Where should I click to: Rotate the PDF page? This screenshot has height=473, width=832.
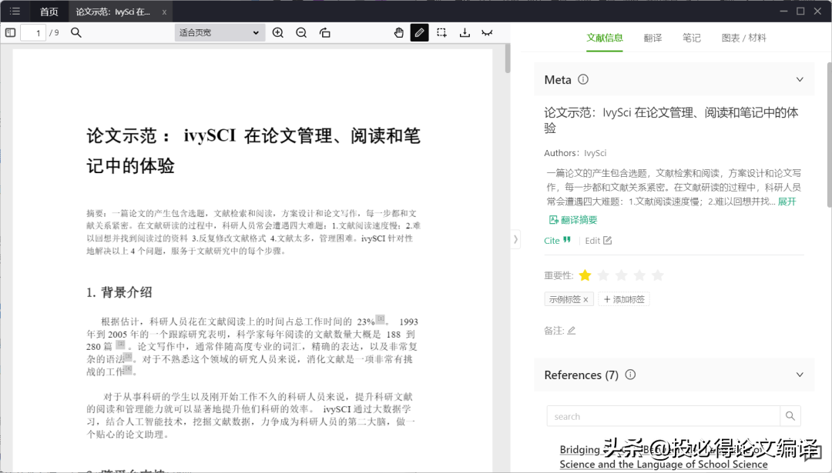click(325, 33)
